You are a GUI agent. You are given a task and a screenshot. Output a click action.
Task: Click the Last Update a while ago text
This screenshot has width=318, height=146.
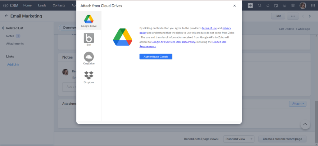pyautogui.click(x=294, y=29)
